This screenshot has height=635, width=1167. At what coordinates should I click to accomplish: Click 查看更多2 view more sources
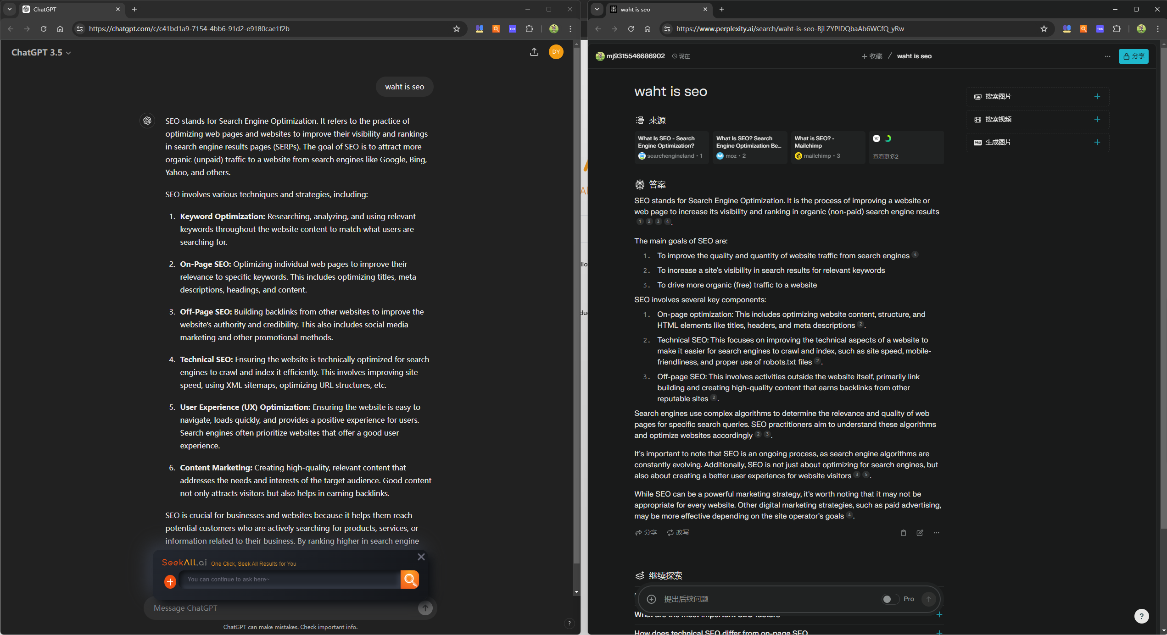pyautogui.click(x=906, y=147)
